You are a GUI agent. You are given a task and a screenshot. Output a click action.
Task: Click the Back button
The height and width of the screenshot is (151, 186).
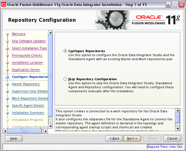(114, 138)
